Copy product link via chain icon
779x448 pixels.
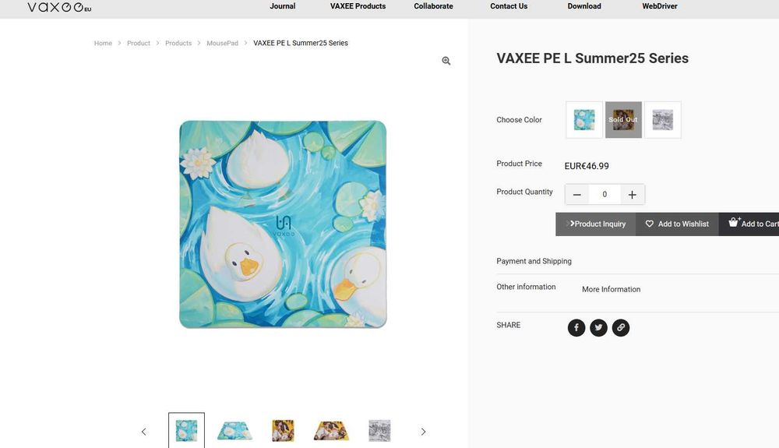pyautogui.click(x=620, y=328)
